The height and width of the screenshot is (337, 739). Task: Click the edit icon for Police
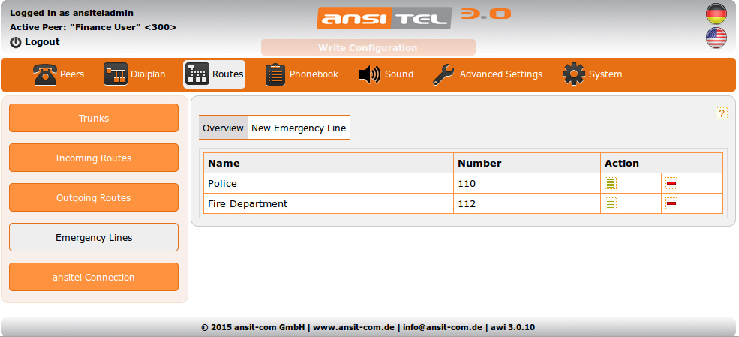611,183
